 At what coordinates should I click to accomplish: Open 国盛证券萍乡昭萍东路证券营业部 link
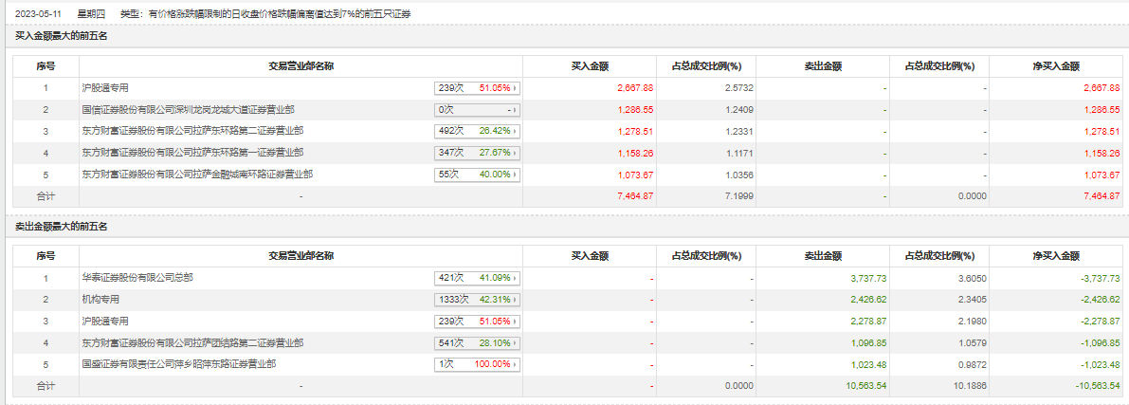[x=178, y=364]
